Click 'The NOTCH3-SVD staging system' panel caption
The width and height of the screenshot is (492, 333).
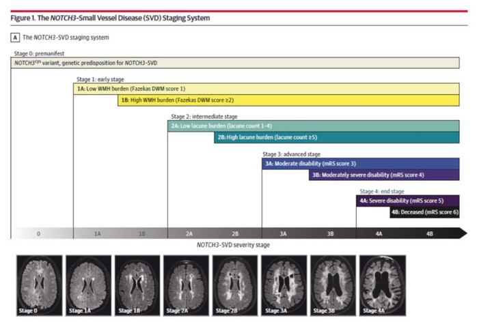pyautogui.click(x=66, y=38)
